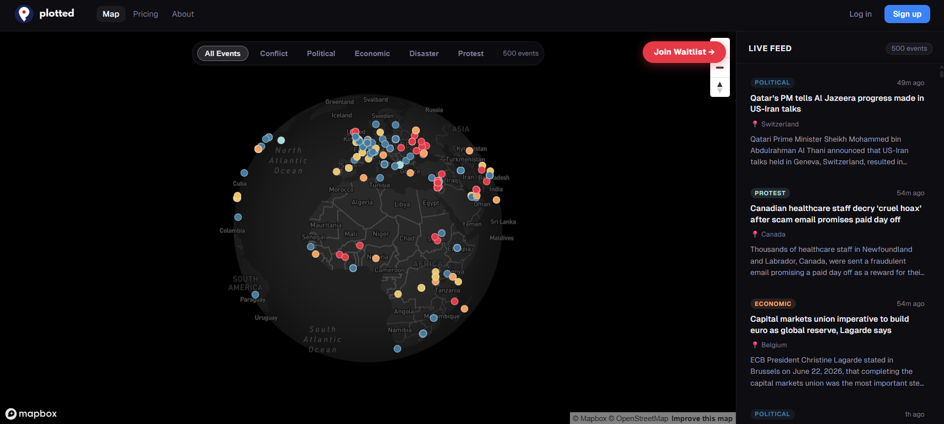Click the mapbox logo
Screen dimensions: 944x424
tap(31, 414)
